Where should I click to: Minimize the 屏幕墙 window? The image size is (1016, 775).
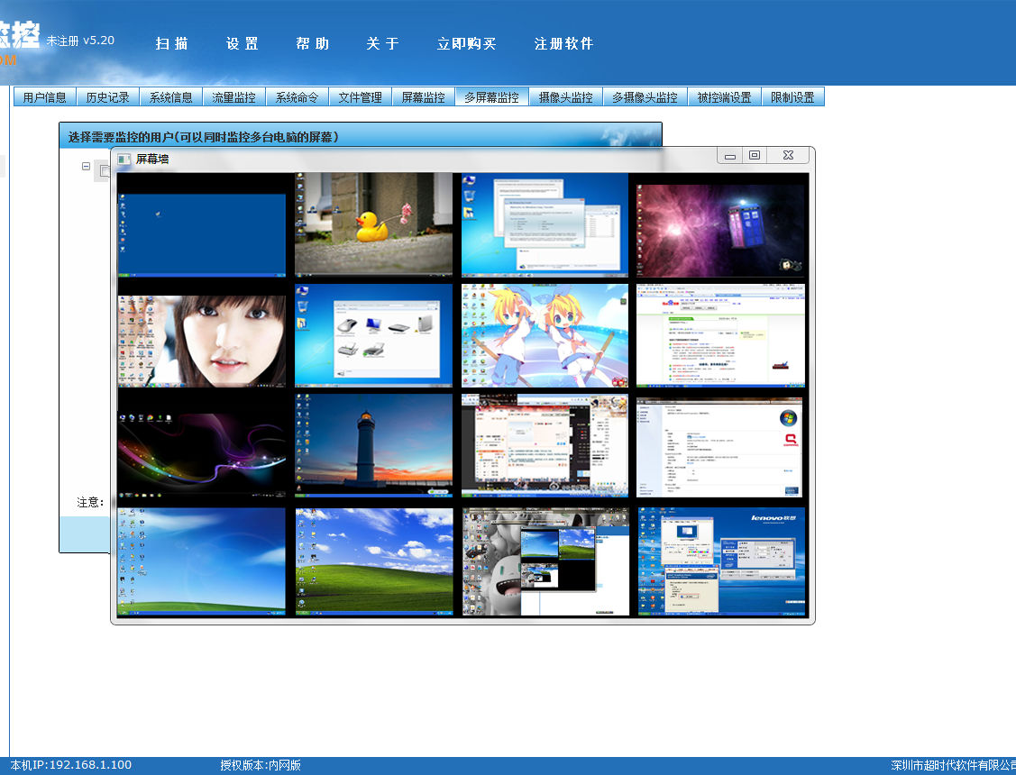730,156
